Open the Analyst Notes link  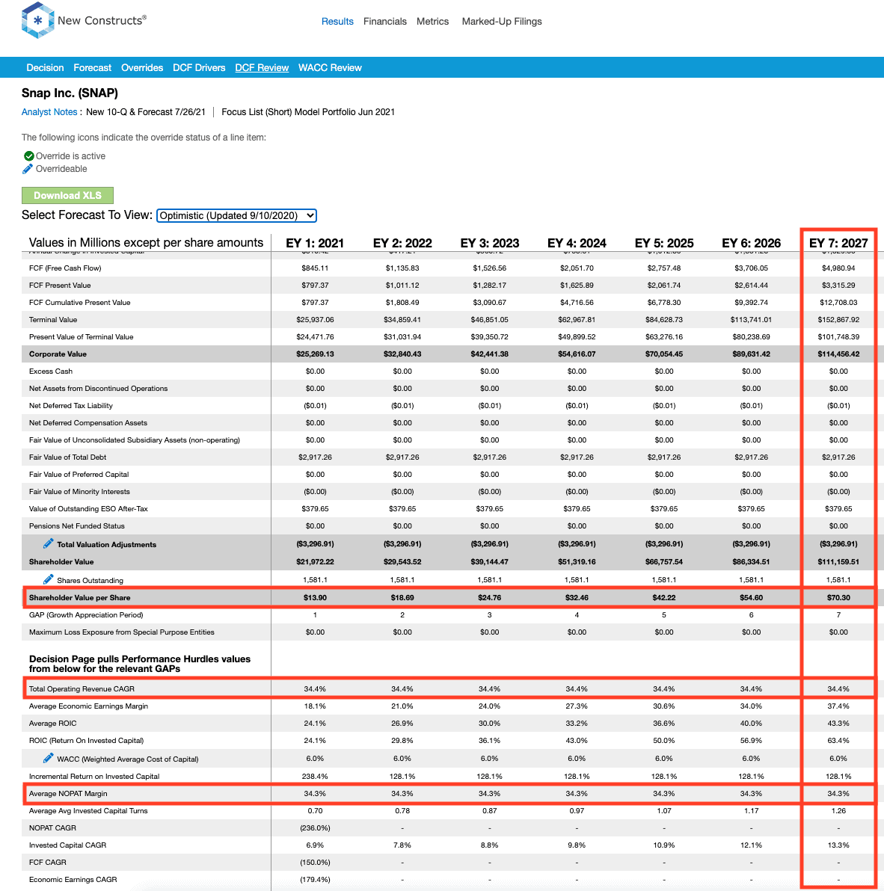pos(49,112)
